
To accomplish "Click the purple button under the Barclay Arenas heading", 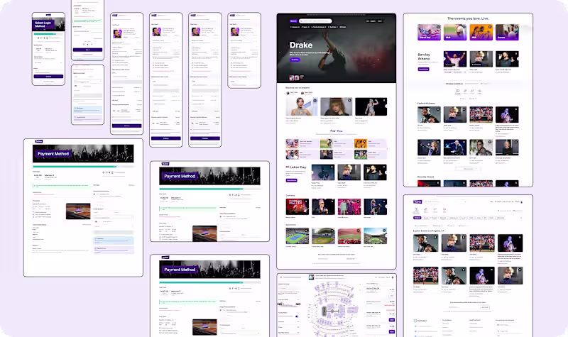I will (x=423, y=69).
